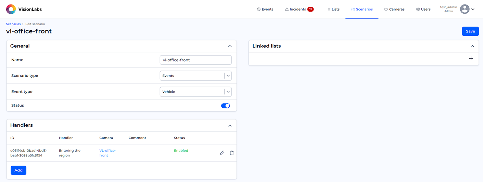Screen dimensions: 483x182
Task: Add a linked list with the plus icon
Action: pos(471,58)
